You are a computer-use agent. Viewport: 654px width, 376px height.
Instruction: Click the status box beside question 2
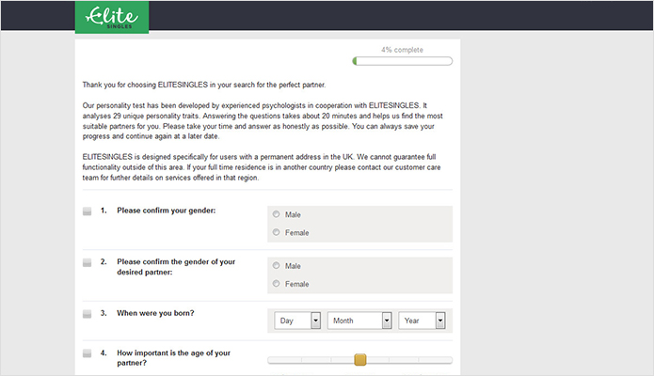click(x=87, y=262)
